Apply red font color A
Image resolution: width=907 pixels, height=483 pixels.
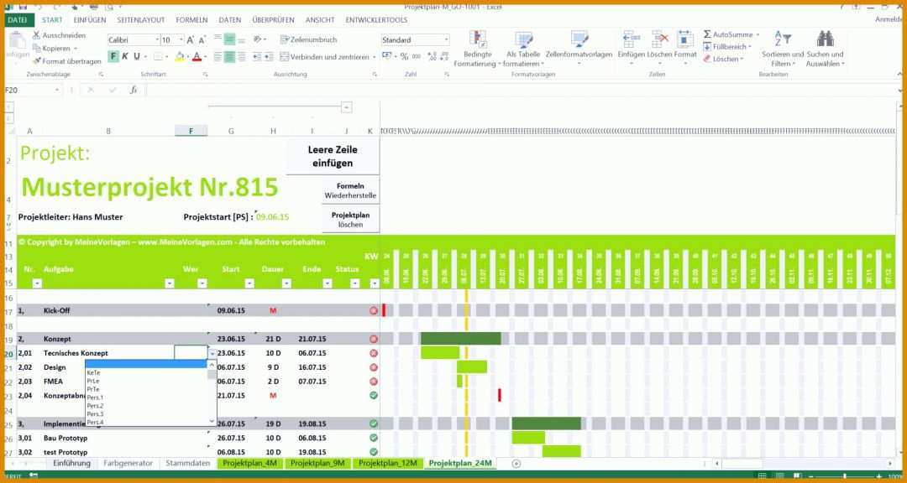pos(197,57)
